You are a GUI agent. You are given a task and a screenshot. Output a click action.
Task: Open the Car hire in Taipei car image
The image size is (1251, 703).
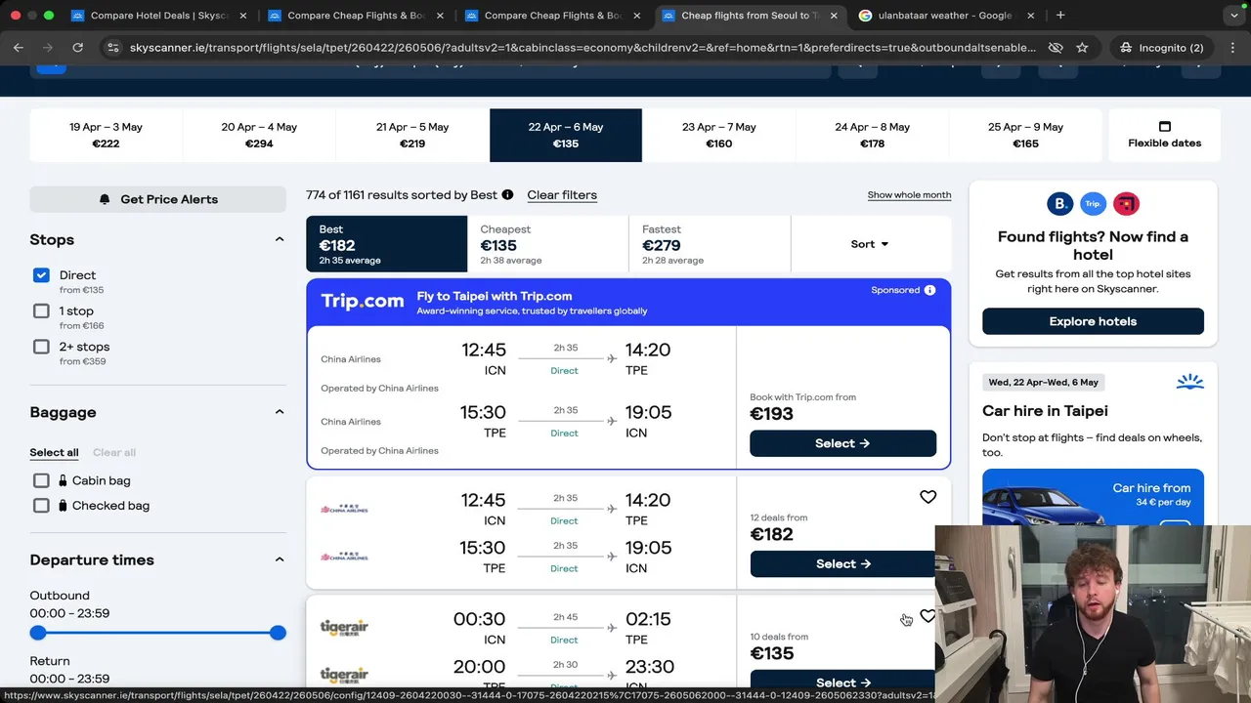(x=1093, y=498)
